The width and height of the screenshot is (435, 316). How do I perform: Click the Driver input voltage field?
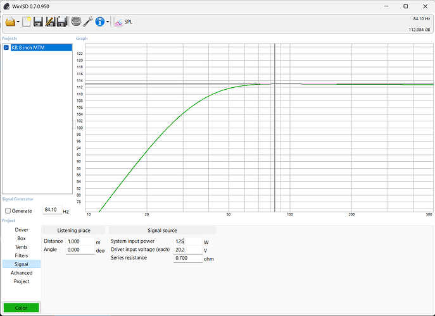click(x=188, y=250)
